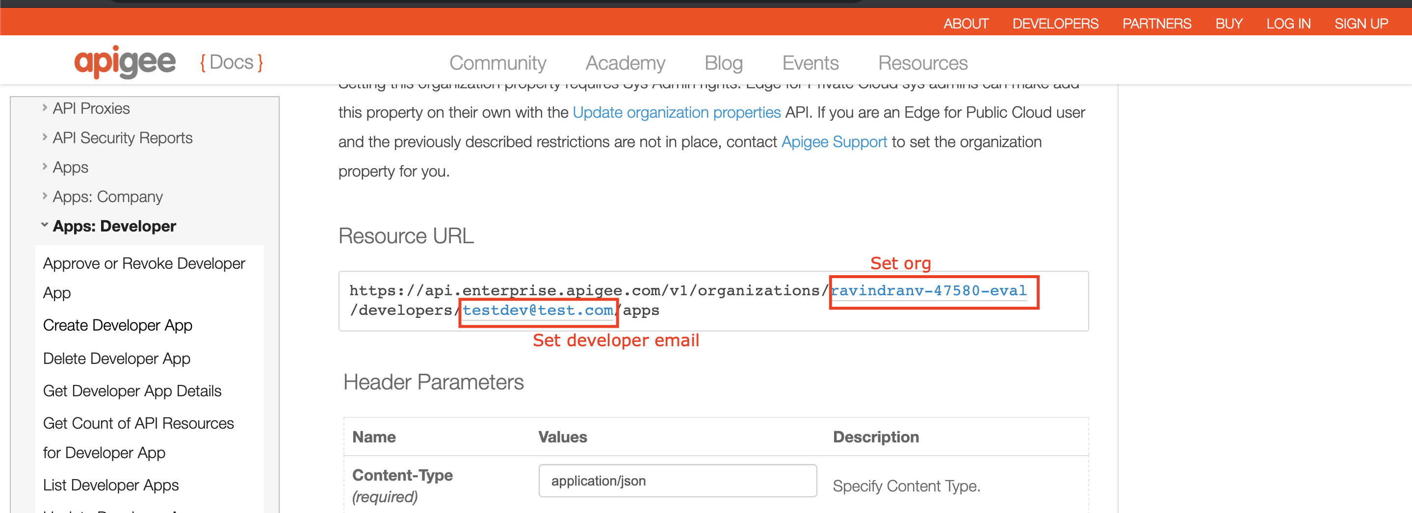Click the Header Parameters heading
The image size is (1412, 513).
point(433,382)
